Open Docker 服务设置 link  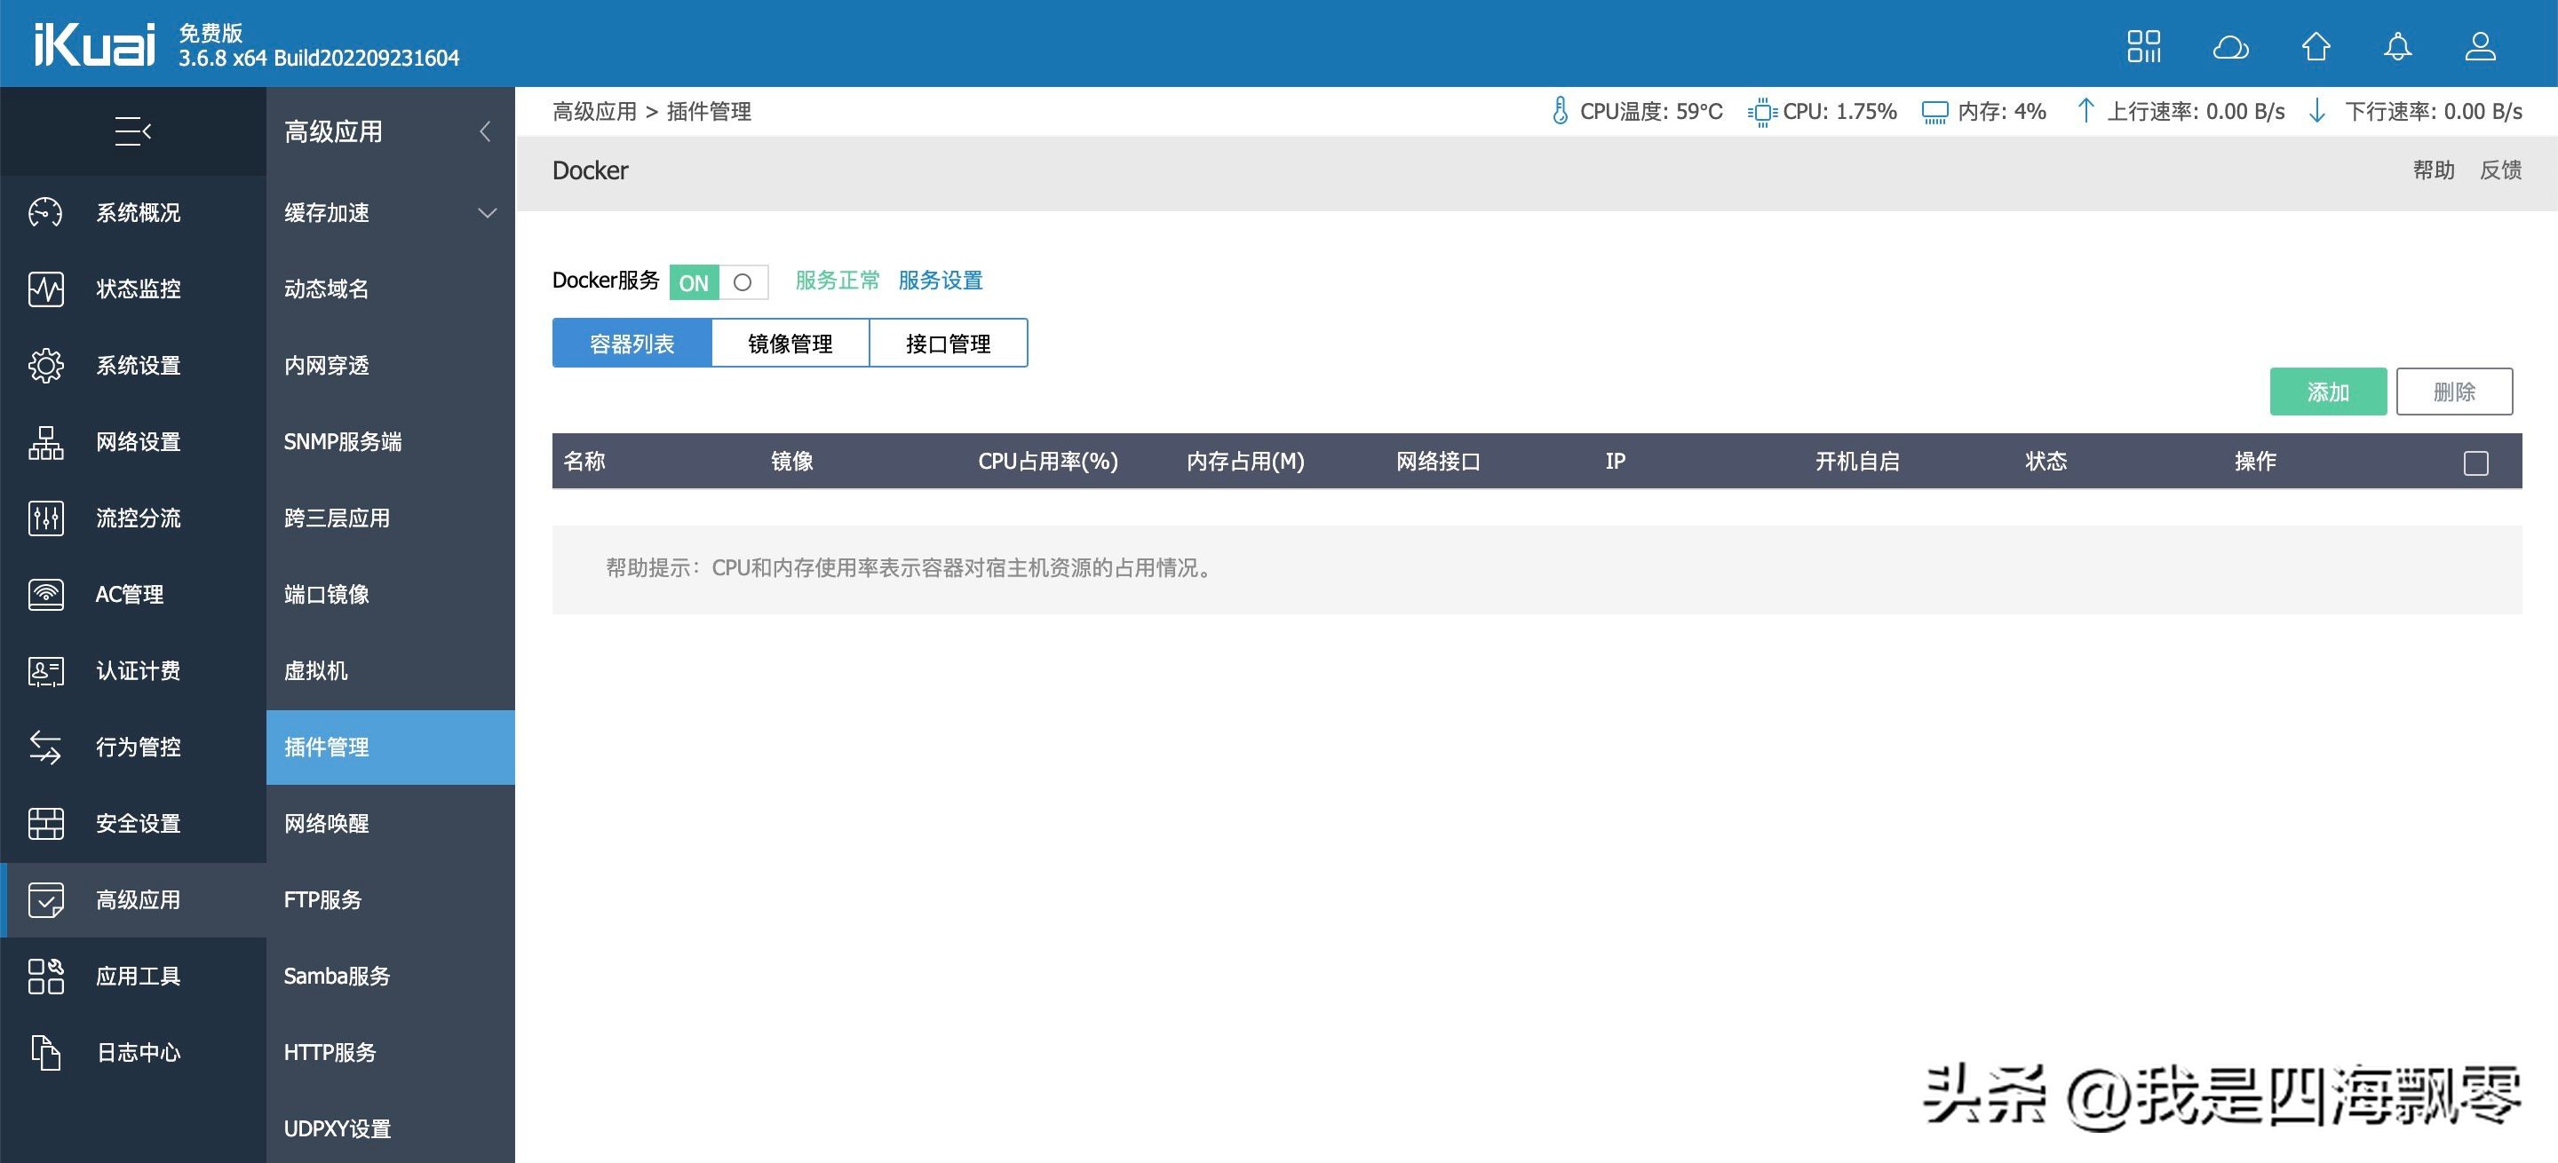point(940,280)
